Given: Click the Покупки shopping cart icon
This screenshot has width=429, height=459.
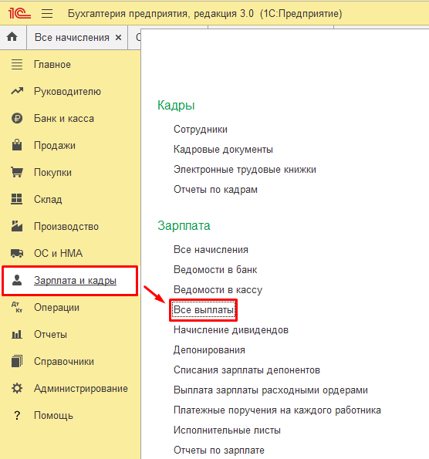Looking at the screenshot, I should point(17,172).
